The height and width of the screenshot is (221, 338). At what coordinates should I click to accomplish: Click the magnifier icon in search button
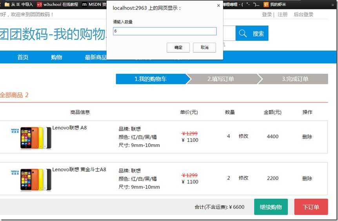pos(242,33)
